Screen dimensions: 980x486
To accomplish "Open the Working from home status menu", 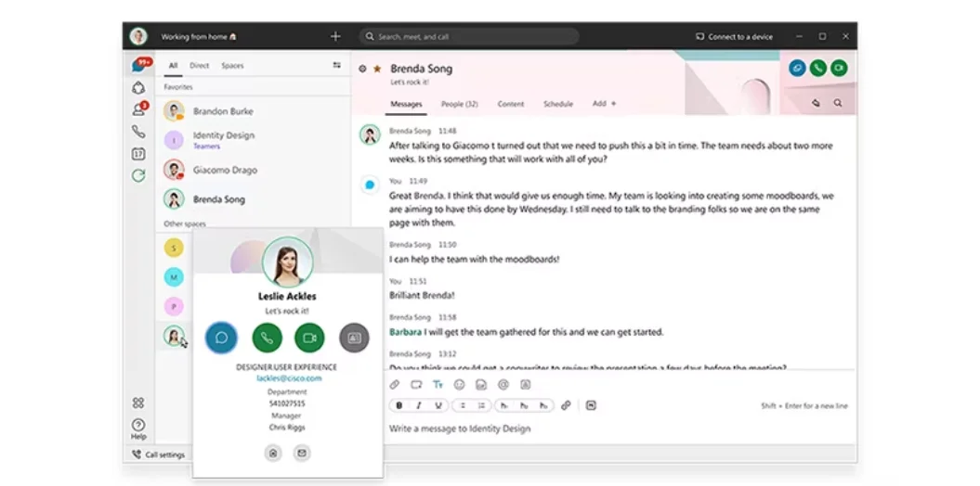I will coord(199,37).
